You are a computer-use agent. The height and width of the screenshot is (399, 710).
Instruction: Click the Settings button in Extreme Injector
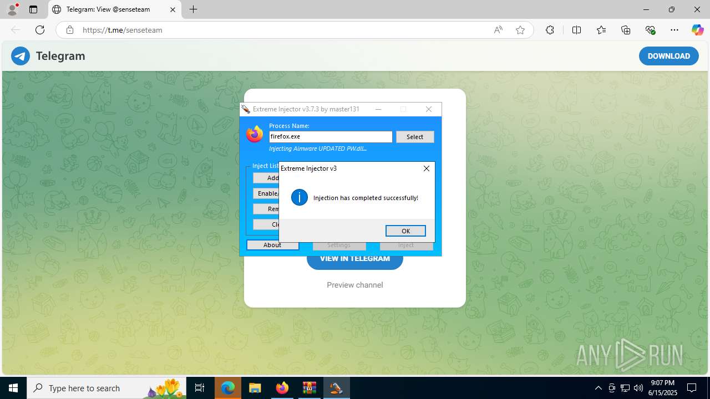click(339, 245)
